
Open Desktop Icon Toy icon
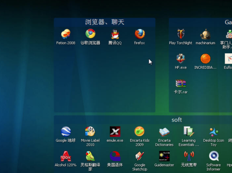click(213, 132)
